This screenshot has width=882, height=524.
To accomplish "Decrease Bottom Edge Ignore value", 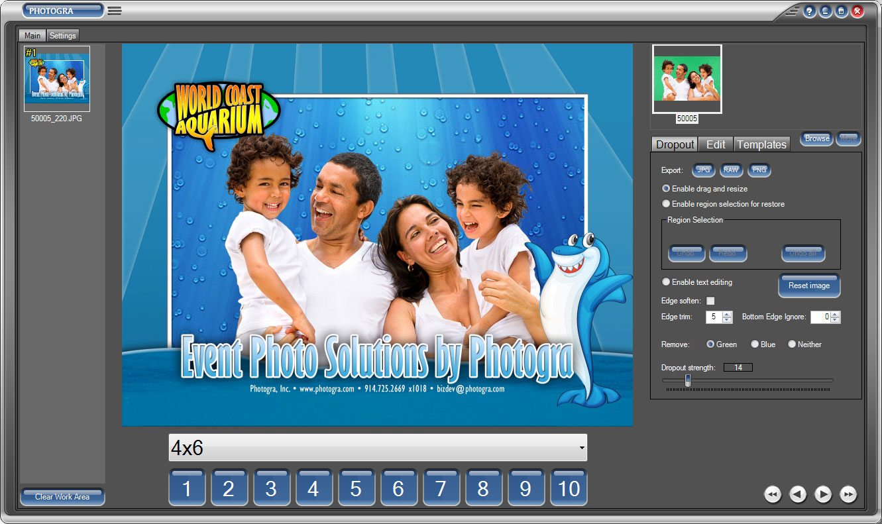I will 835,321.
